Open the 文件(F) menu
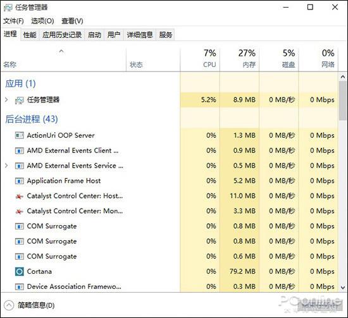 [13, 21]
